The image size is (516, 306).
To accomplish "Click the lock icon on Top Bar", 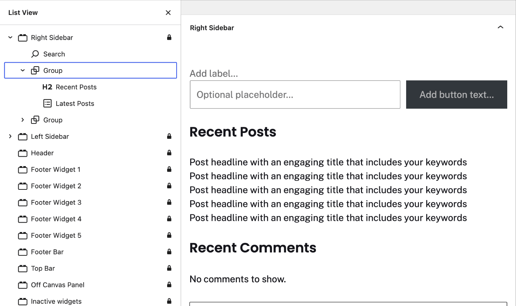I will 169,268.
